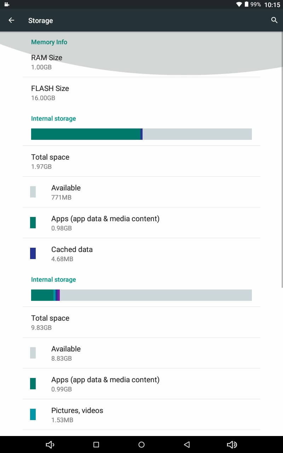Tap the volume up navigation icon
The image size is (283, 453).
point(232,445)
